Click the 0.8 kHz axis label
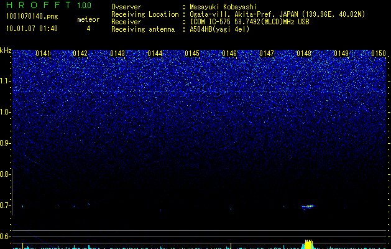The width and height of the screenshot is (391, 249). pyautogui.click(x=4, y=174)
